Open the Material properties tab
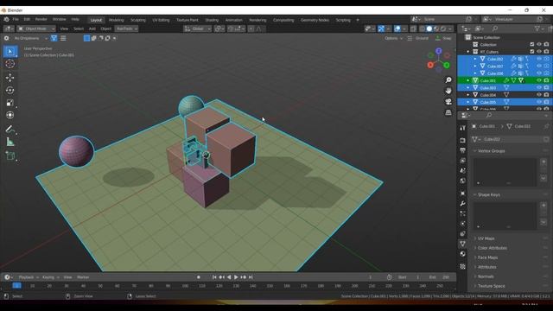The height and width of the screenshot is (311, 553). (x=463, y=254)
